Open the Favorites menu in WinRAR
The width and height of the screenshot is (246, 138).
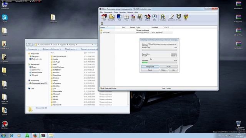pyautogui.click(x=123, y=12)
